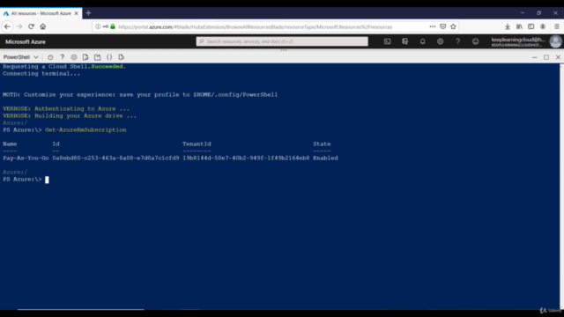Close the All resources browser tab

tap(77, 13)
